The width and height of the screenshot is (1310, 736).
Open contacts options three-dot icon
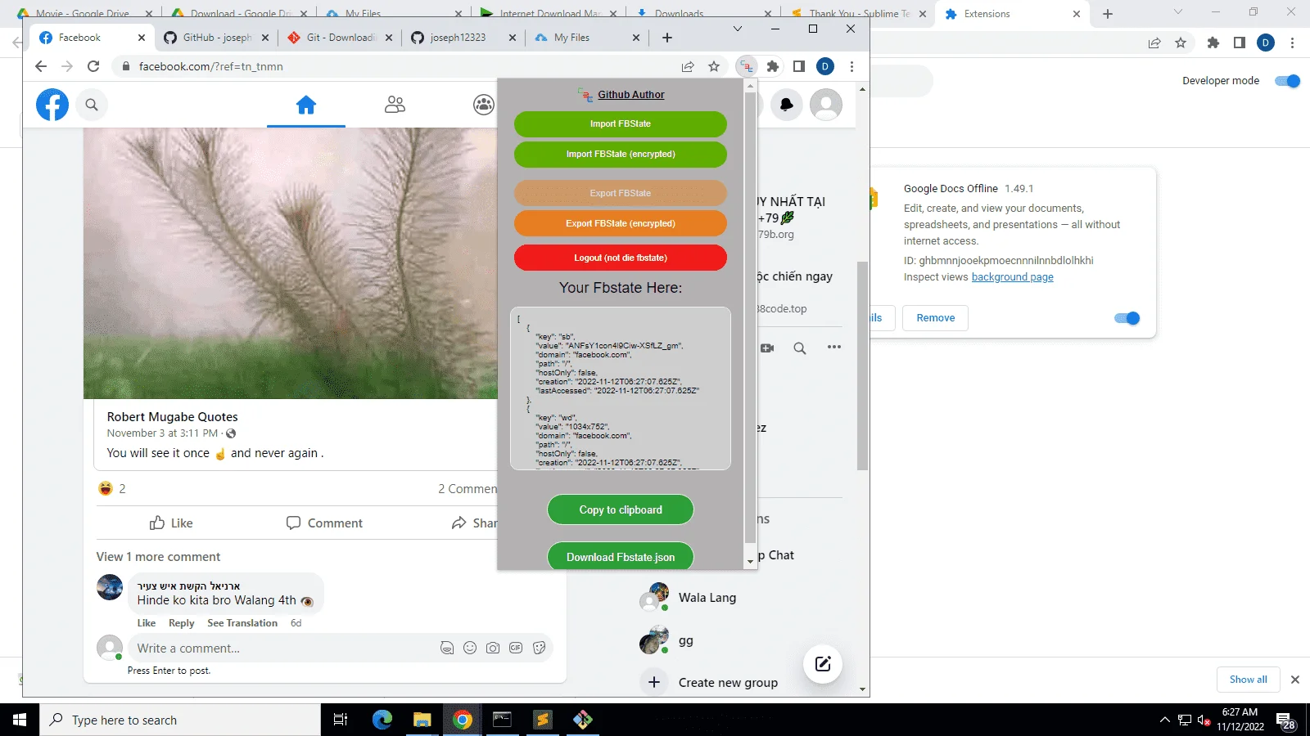[x=834, y=348]
